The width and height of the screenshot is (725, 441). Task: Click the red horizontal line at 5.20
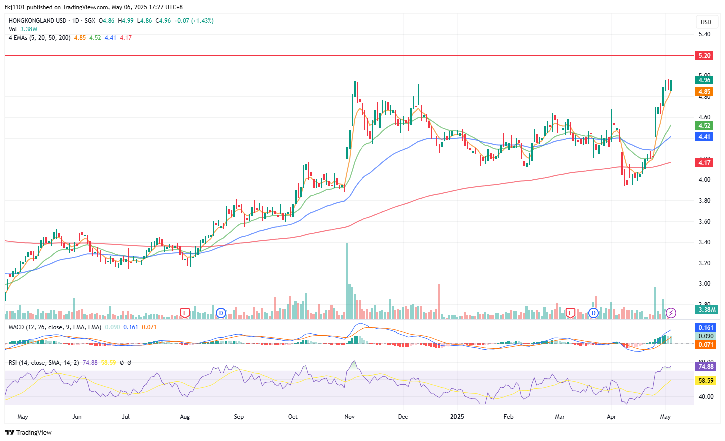click(350, 55)
